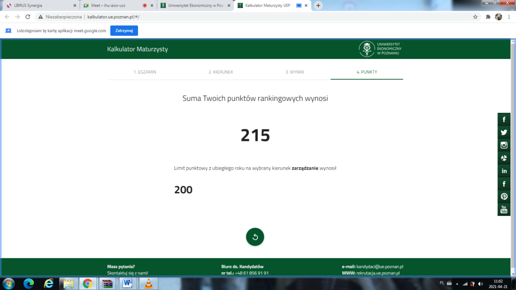Image resolution: width=516 pixels, height=290 pixels.
Task: Open the Chrome extensions puzzle icon
Action: click(488, 17)
